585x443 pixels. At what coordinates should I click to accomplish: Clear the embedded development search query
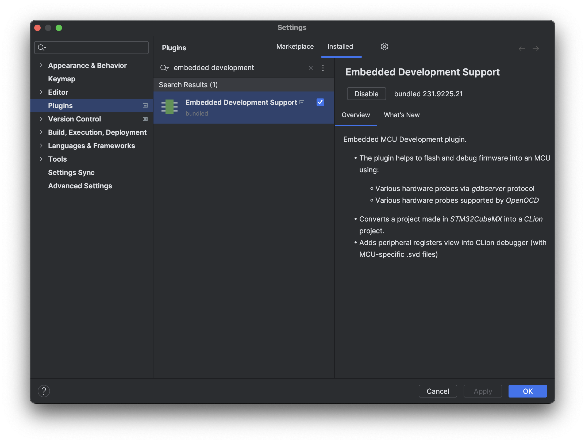point(310,68)
